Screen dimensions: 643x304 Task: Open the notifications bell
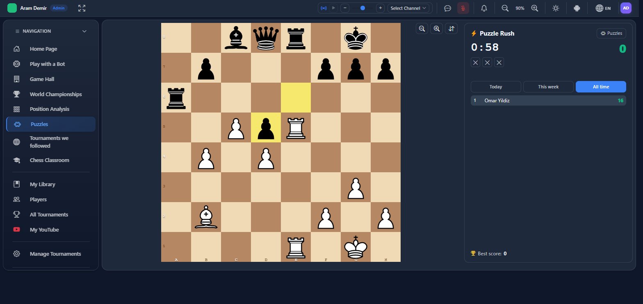[484, 8]
